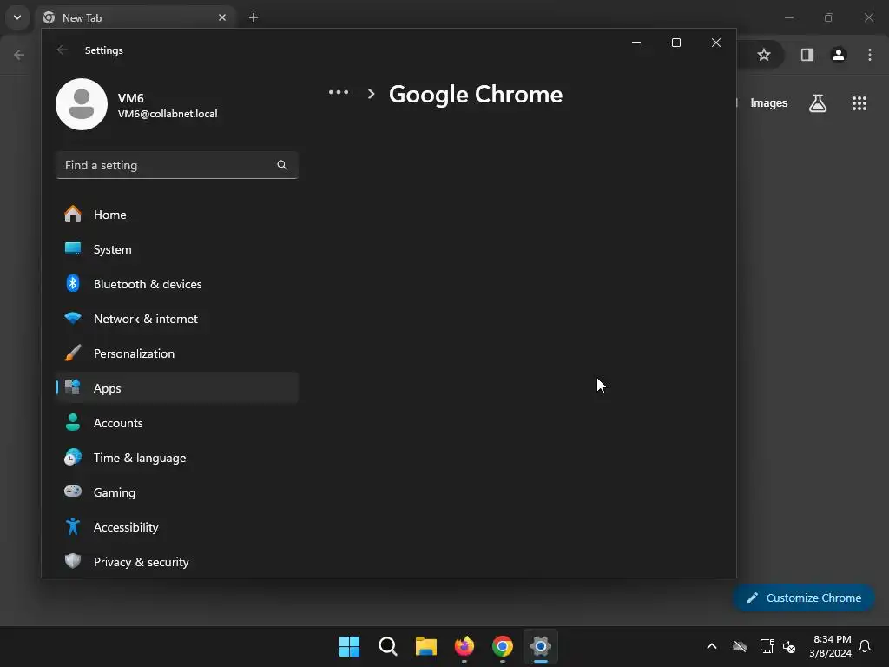Viewport: 889px width, 667px height.
Task: Open the Accounts settings page
Action: click(x=177, y=423)
